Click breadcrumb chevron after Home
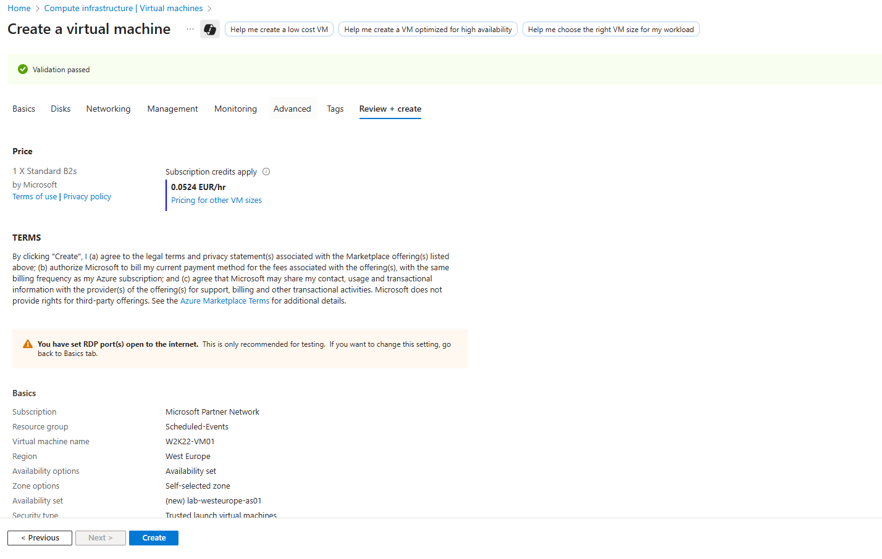 (38, 9)
